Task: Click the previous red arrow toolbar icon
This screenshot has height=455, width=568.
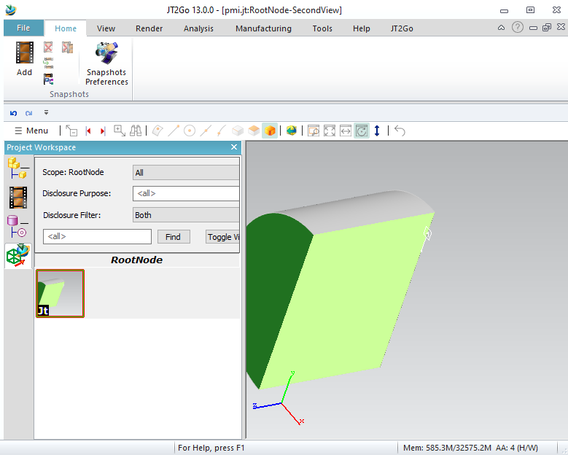Action: point(88,131)
